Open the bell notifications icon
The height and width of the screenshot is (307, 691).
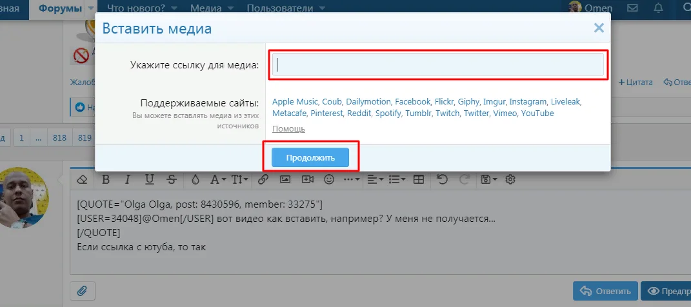point(658,8)
